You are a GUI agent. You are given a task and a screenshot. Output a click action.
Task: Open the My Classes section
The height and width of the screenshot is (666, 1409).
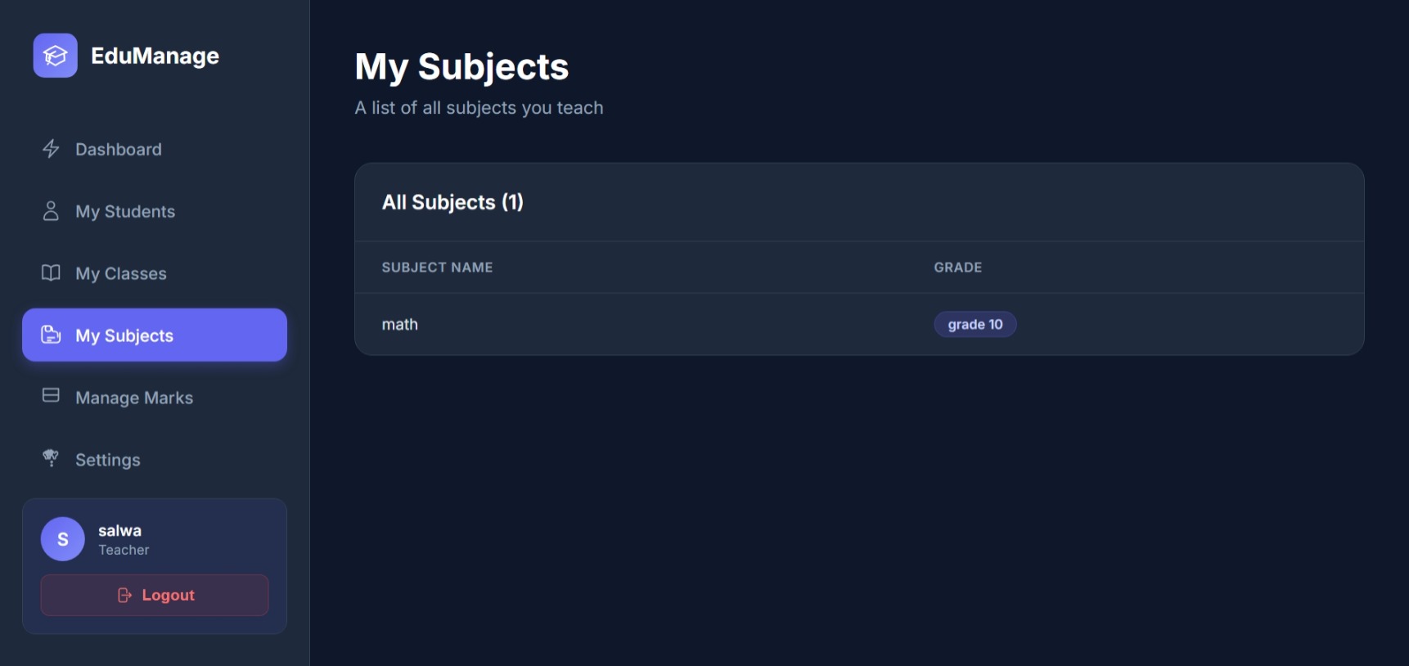(x=121, y=274)
